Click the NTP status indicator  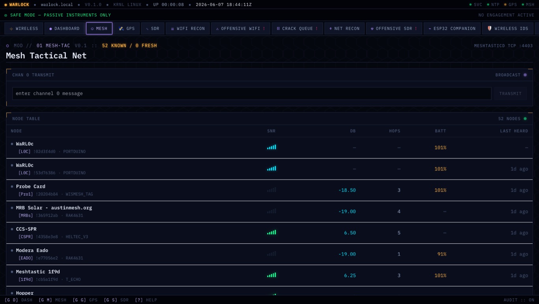[x=493, y=5]
